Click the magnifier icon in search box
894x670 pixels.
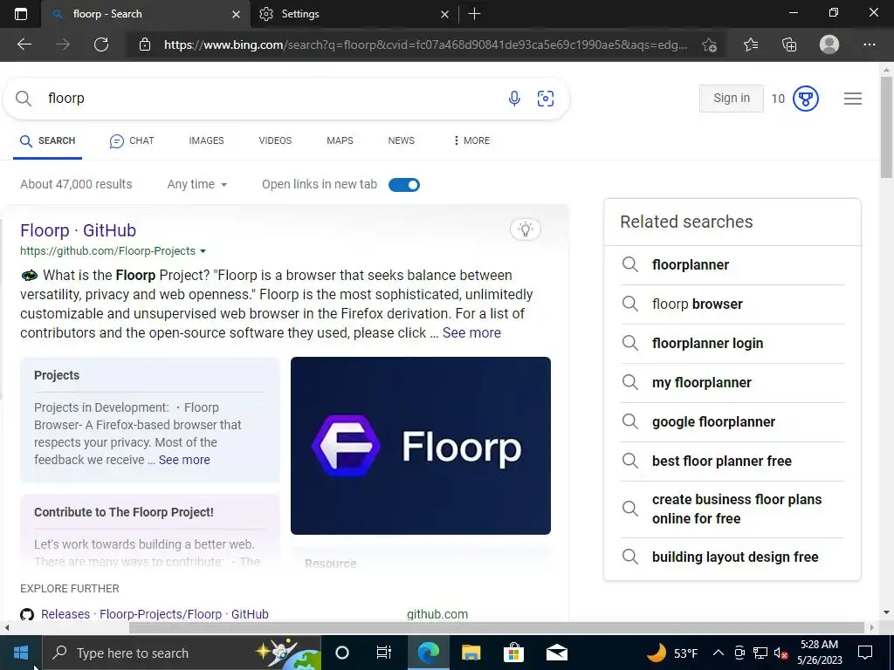pos(24,99)
